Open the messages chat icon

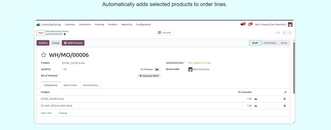tap(242, 25)
